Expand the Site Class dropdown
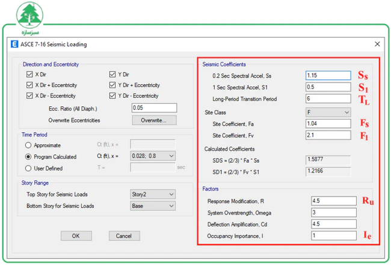Viewport: 391px width, 265px height. click(x=328, y=112)
